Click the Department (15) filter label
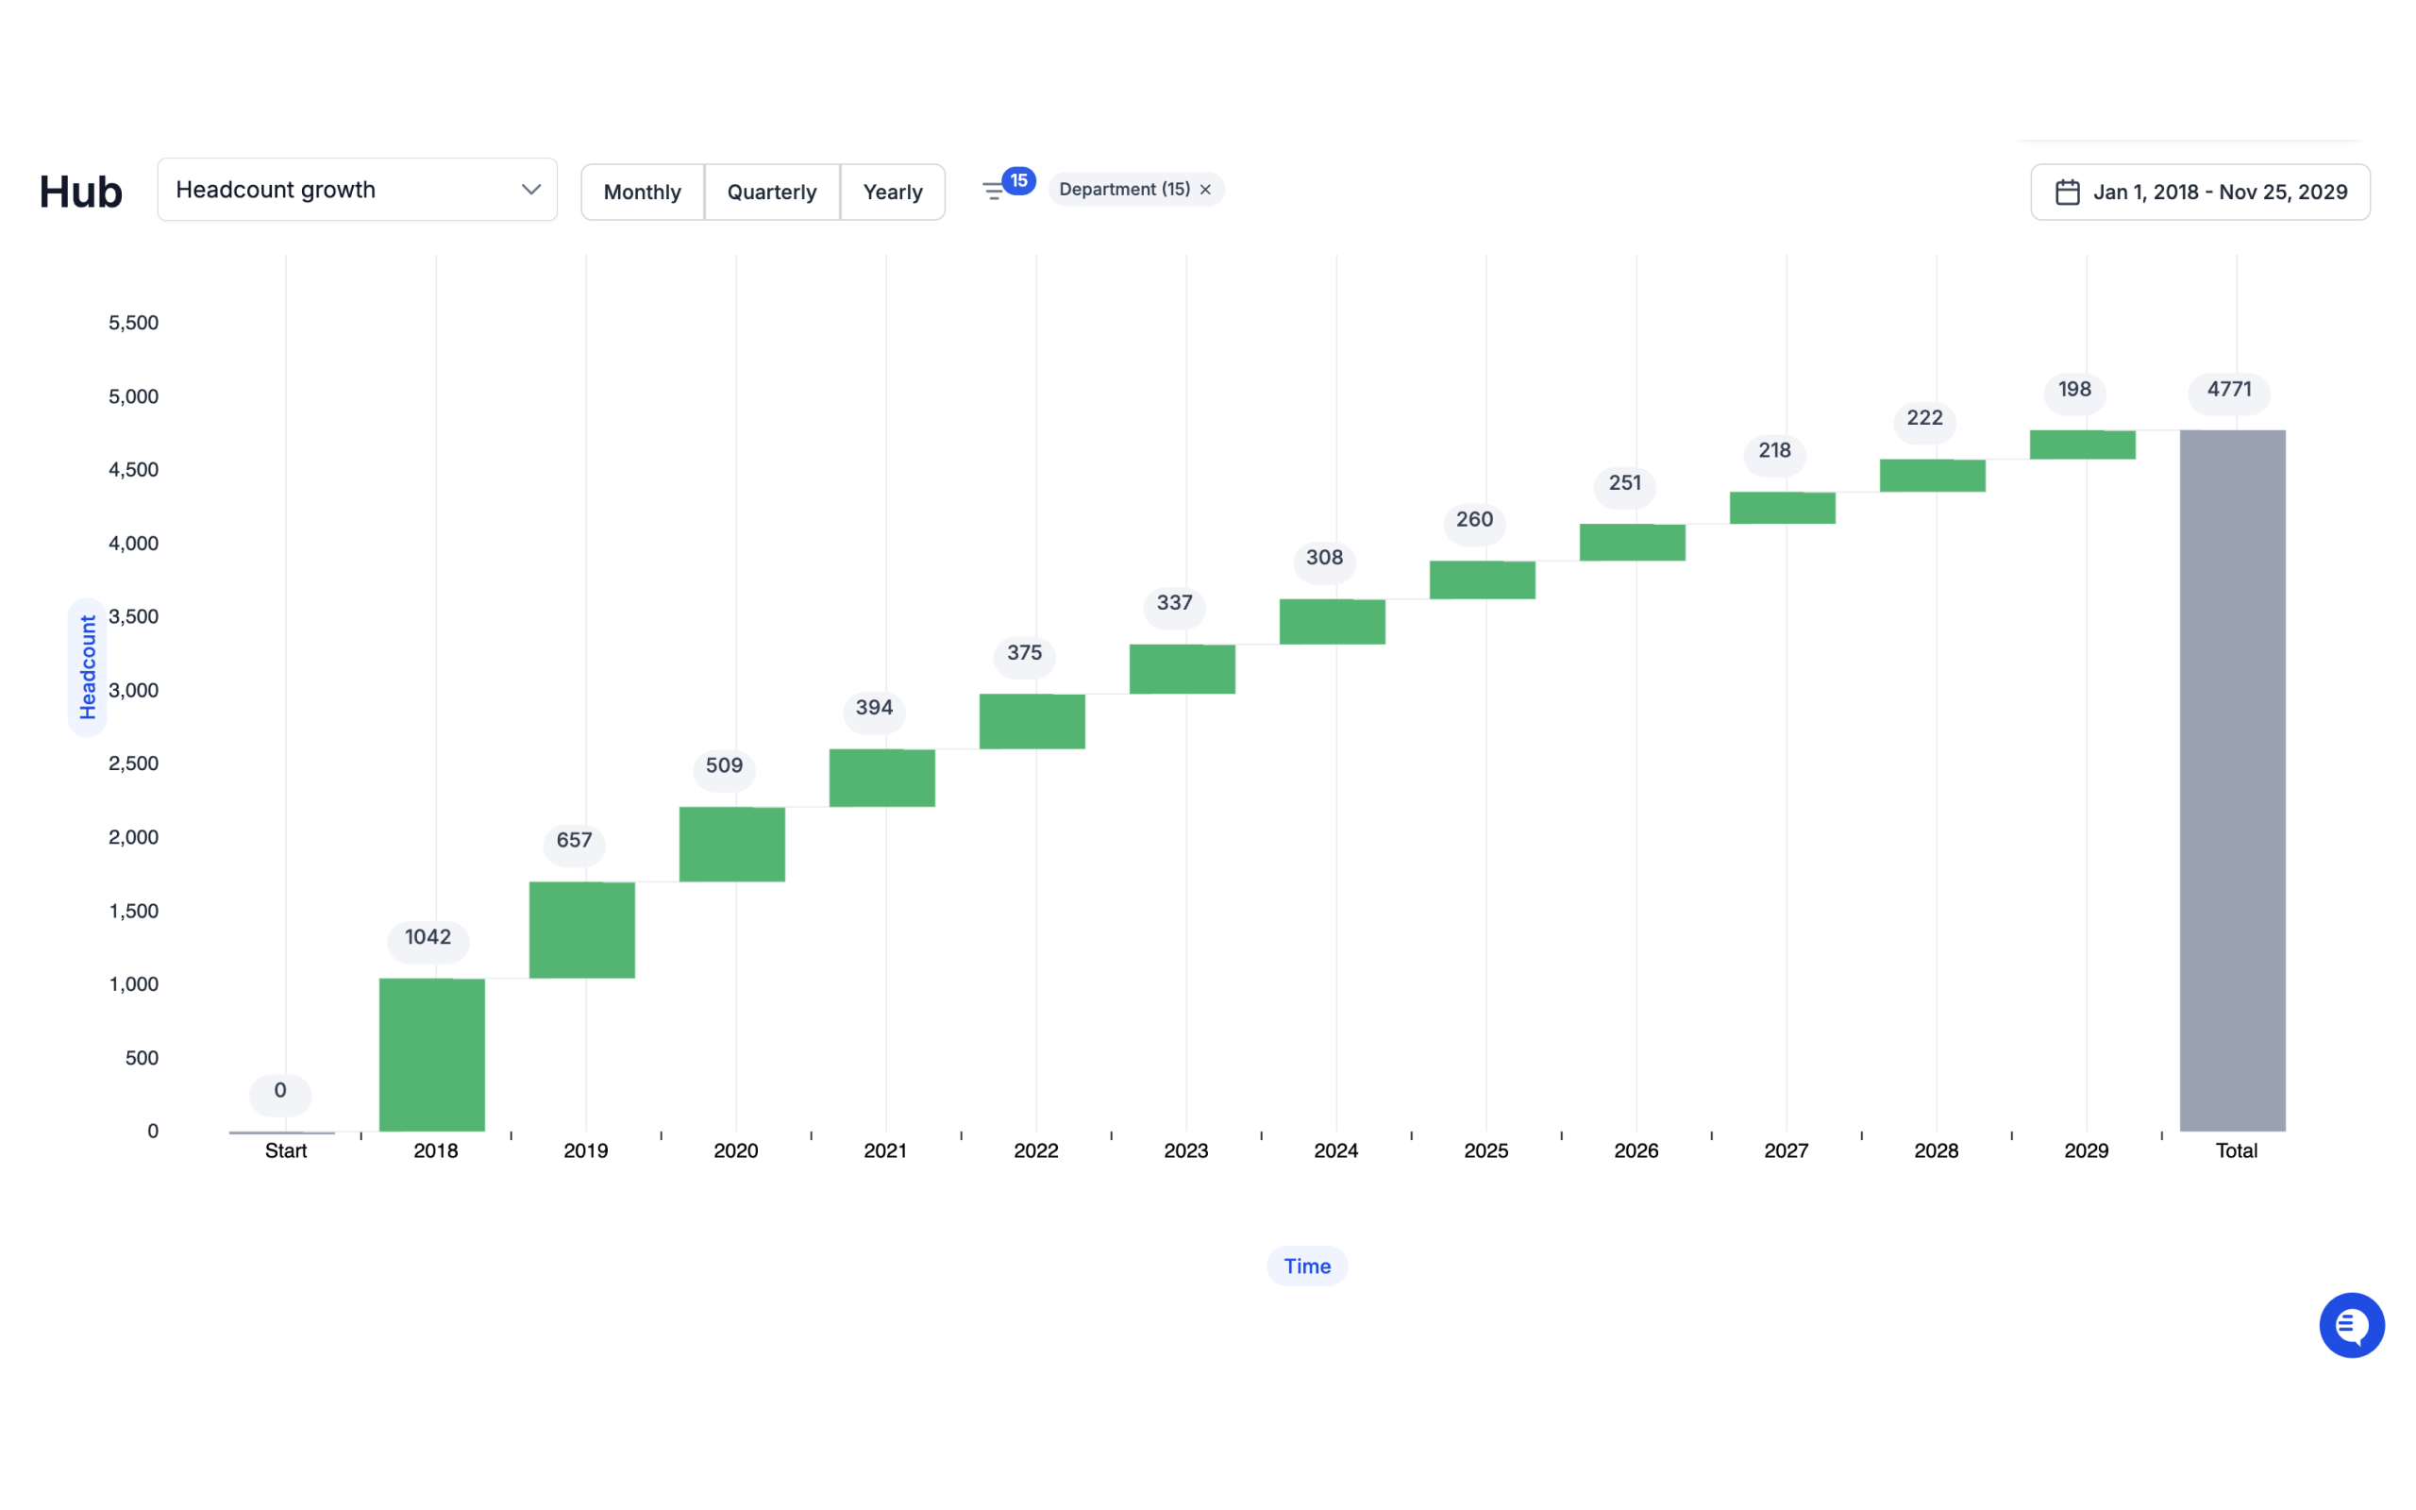 coord(1122,190)
